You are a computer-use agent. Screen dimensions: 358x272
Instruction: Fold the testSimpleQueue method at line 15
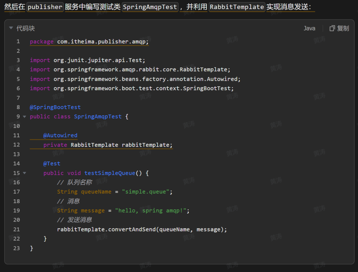pyautogui.click(x=24, y=173)
